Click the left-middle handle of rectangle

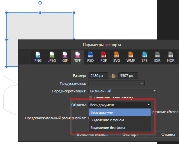point(7,39)
